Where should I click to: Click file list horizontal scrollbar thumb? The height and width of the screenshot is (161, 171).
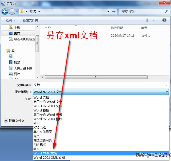coord(96,77)
